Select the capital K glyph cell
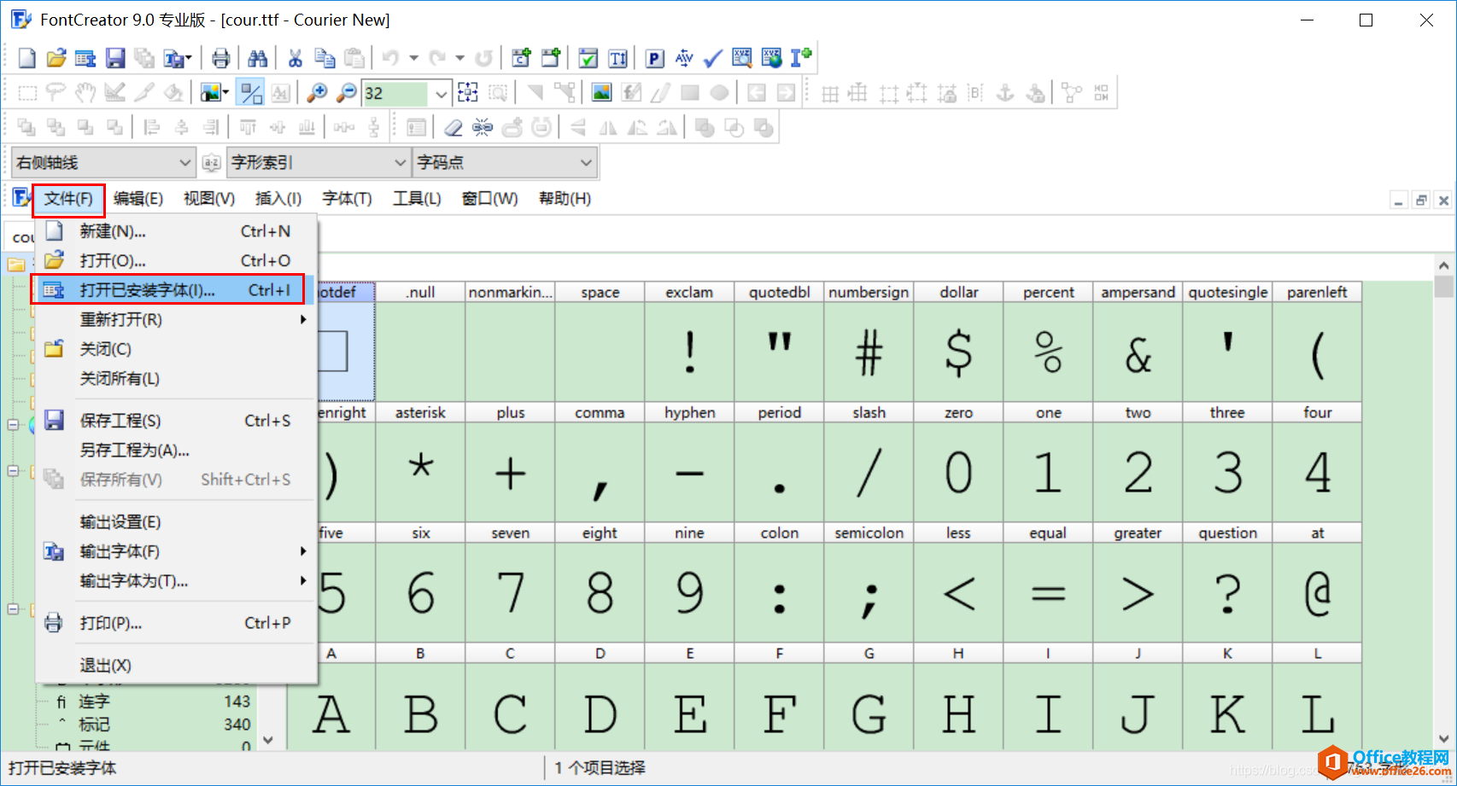This screenshot has width=1457, height=786. 1227,697
